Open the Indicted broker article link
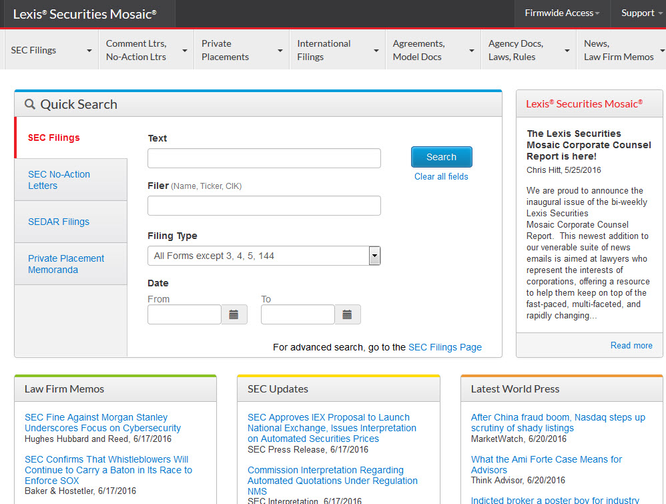 tap(555, 500)
